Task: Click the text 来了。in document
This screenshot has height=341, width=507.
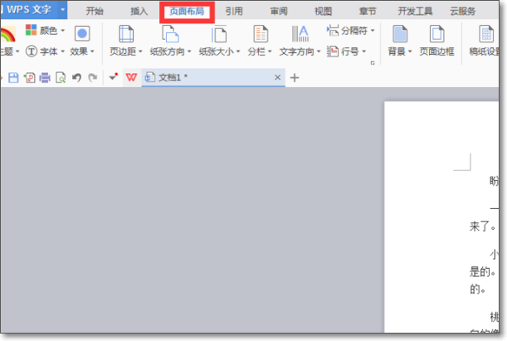Action: pyautogui.click(x=483, y=227)
